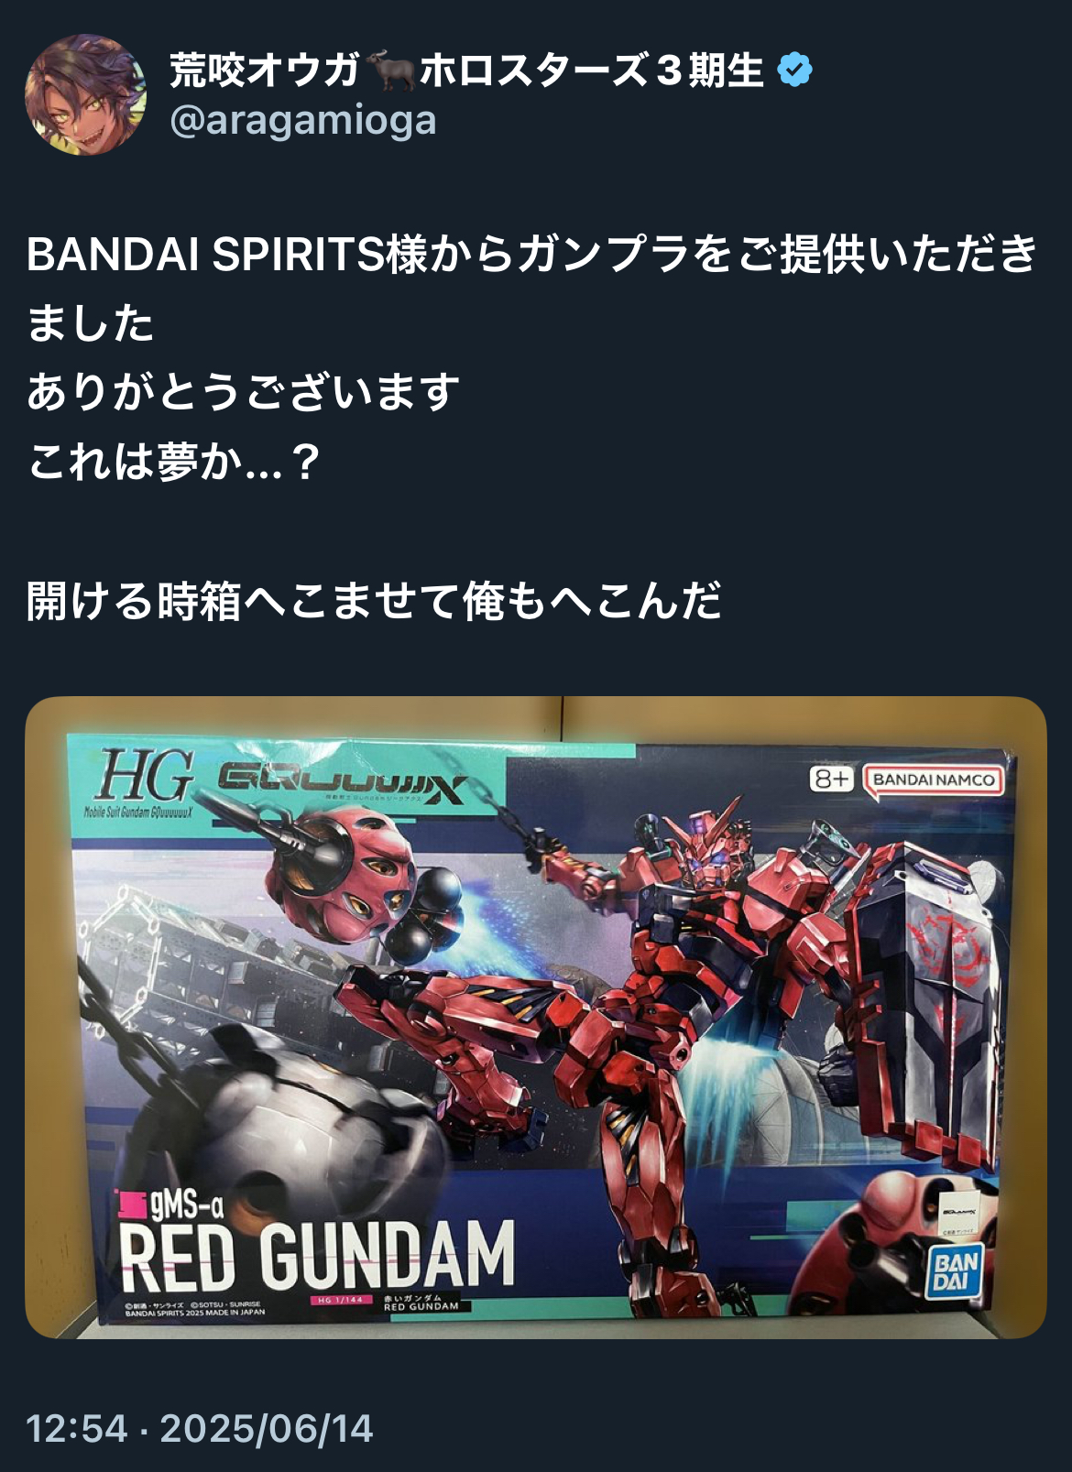Click the 2025/06/14 date
The height and width of the screenshot is (1472, 1072).
click(x=267, y=1429)
